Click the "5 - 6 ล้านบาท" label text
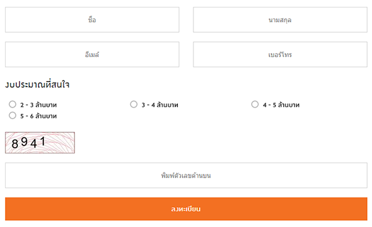Viewport: 372px width, 227px height. click(38, 116)
